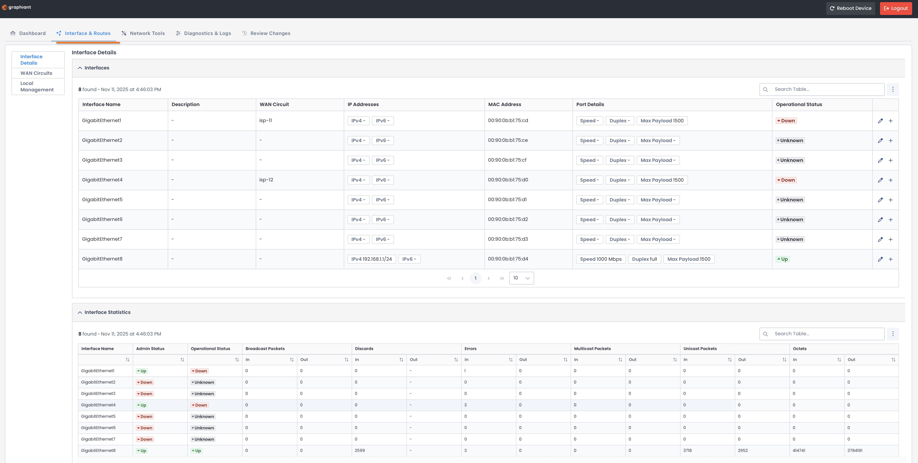918x463 pixels.
Task: Click the IPv4 192.168.1.1/24 tag
Action: [371, 259]
